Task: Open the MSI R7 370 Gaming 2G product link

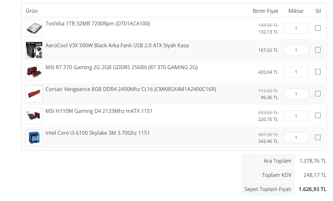Action: tap(122, 67)
